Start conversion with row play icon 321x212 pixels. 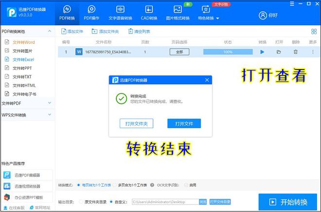[x=262, y=52]
